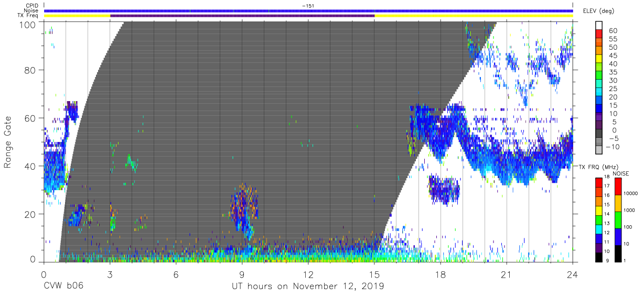Select the 'NOISE' legend title
The height and width of the screenshot is (297, 644).
pyautogui.click(x=620, y=173)
